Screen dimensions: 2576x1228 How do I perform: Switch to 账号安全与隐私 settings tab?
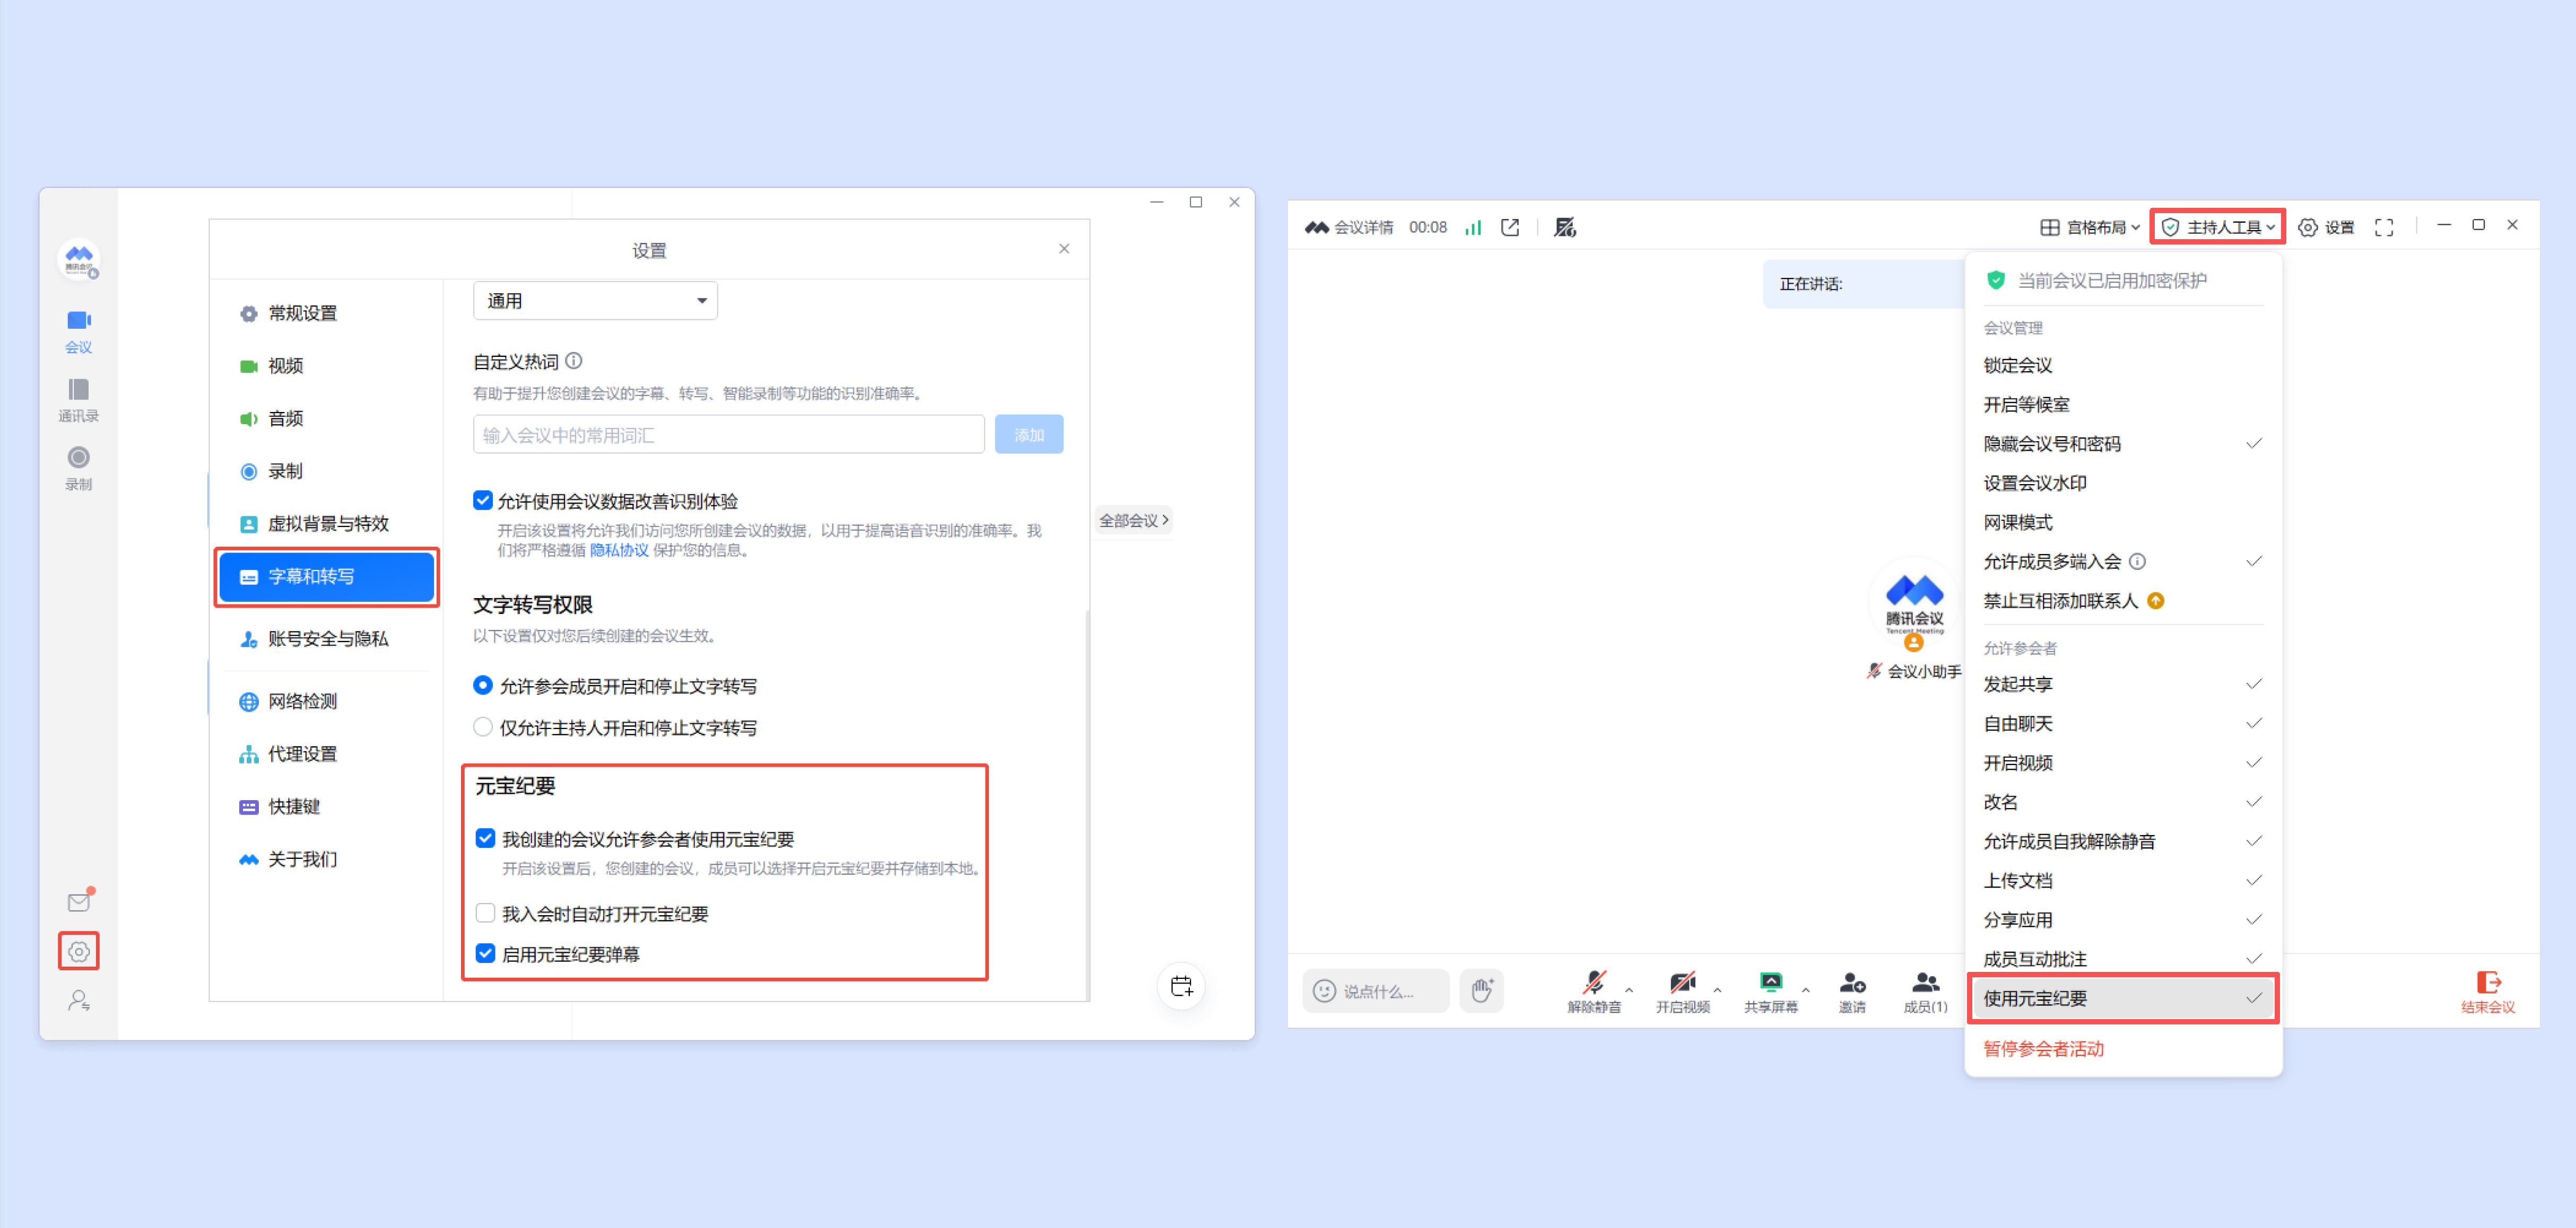pyautogui.click(x=327, y=638)
